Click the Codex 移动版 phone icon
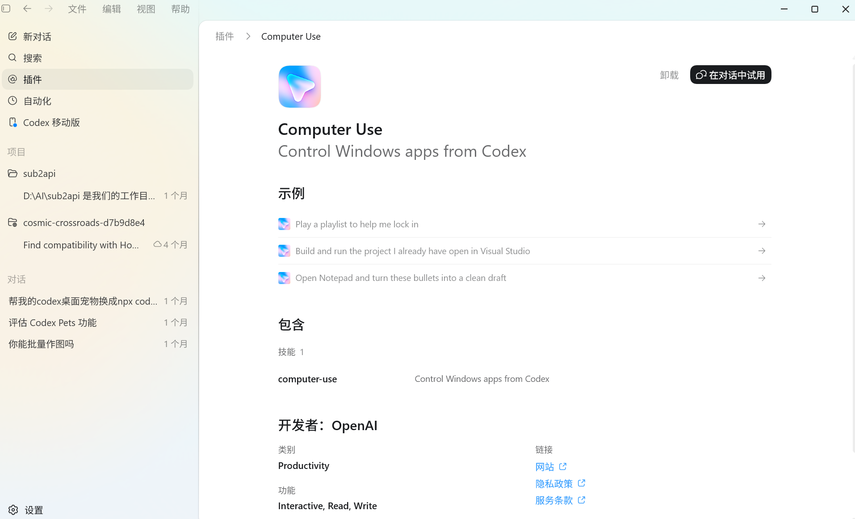 click(13, 122)
